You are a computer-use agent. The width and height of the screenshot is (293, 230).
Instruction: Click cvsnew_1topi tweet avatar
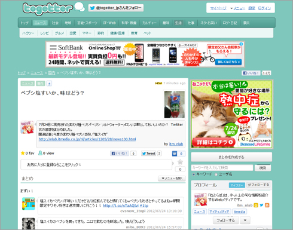[29, 204]
